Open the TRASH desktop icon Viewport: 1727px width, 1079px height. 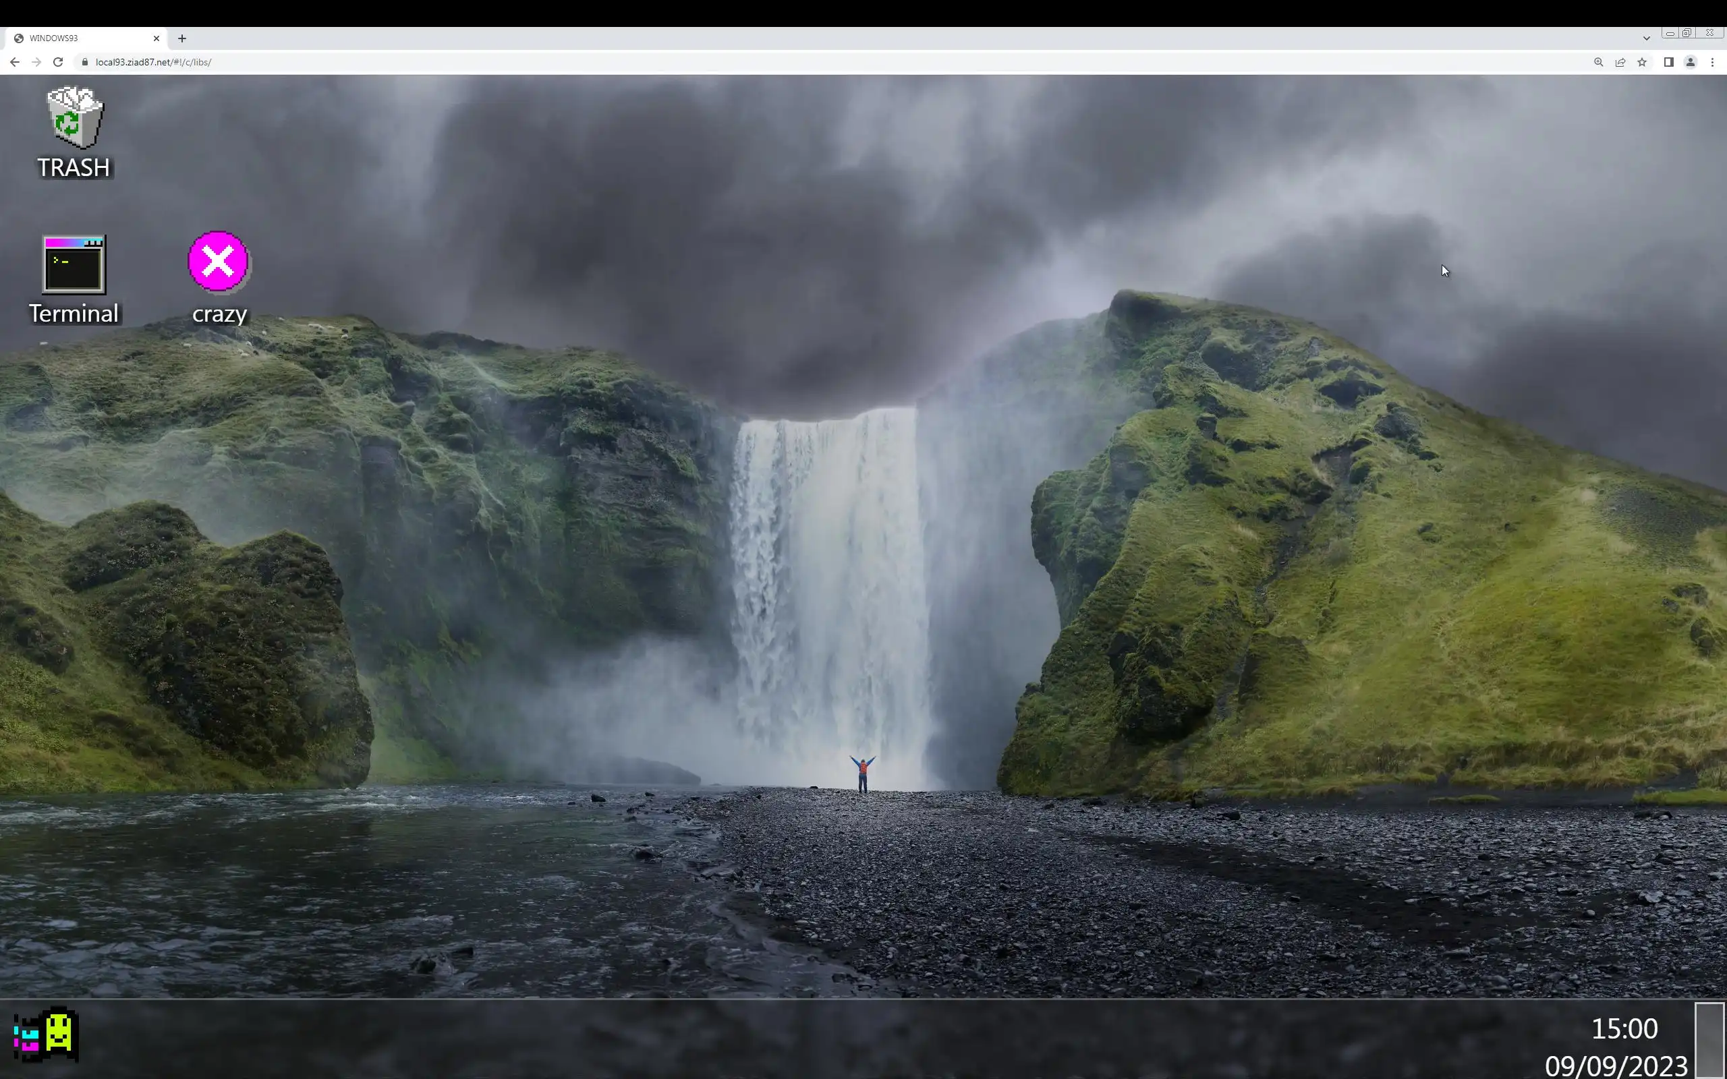pyautogui.click(x=74, y=132)
